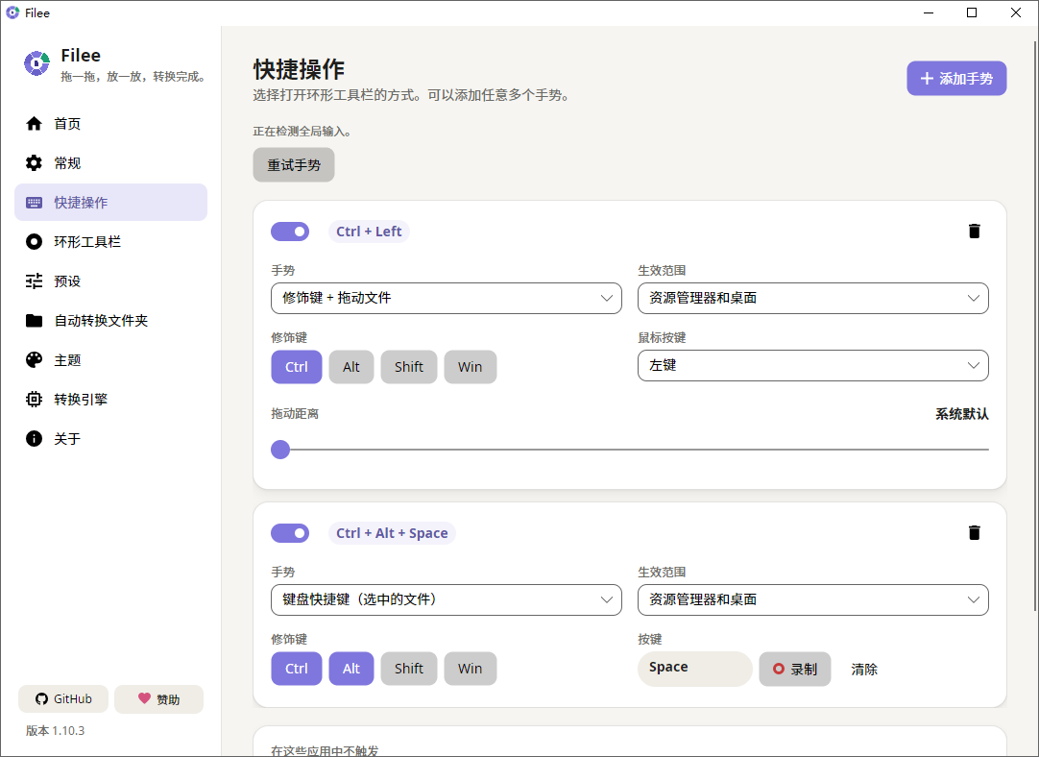Click the 正在检测全局输入。 status text
1039x757 pixels.
[302, 132]
